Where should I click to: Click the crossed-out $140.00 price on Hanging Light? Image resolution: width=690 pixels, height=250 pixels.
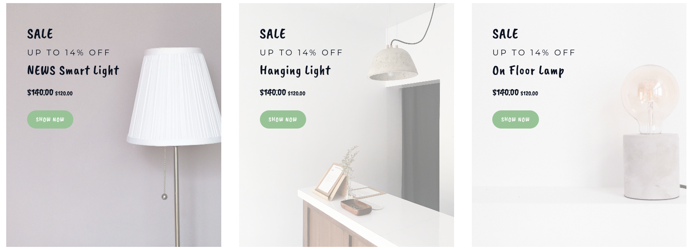pyautogui.click(x=273, y=92)
